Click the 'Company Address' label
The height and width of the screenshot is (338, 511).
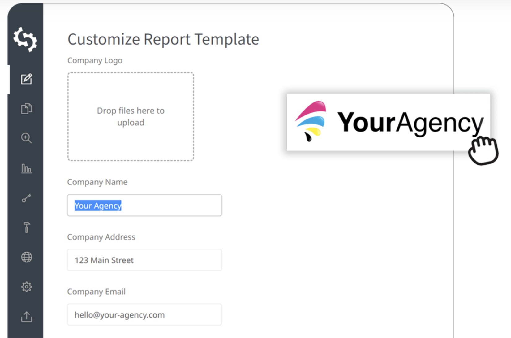(101, 237)
